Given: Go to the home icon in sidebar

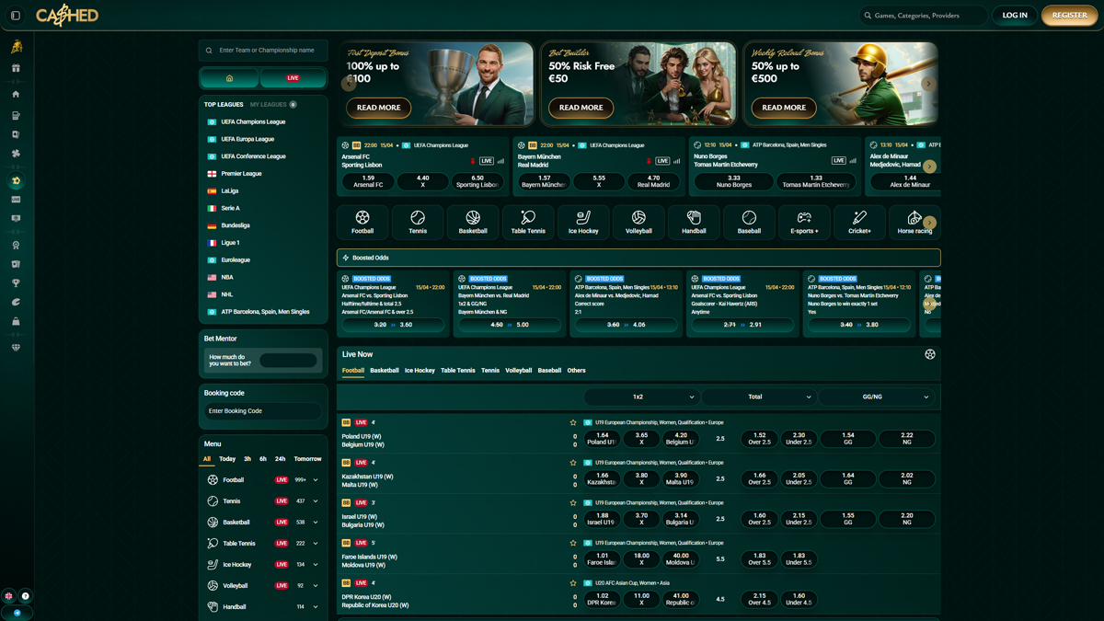Looking at the screenshot, I should [x=16, y=94].
